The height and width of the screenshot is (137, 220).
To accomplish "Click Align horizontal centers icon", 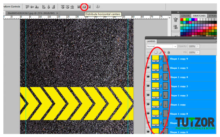I will pyautogui.click(x=48, y=7).
